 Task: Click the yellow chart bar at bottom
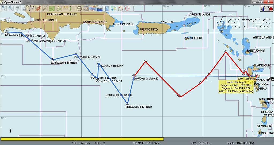click(x=82, y=139)
